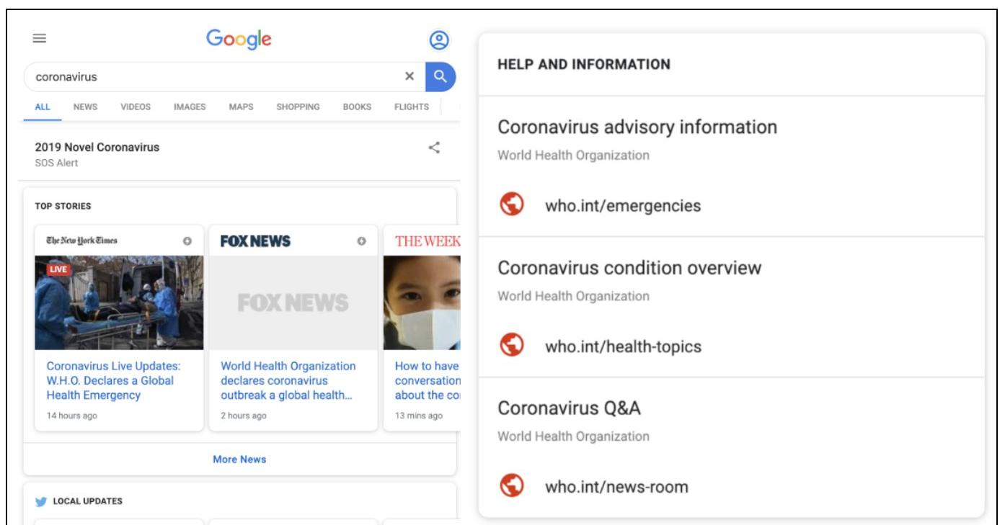Click the grey FOX NEWS placeholder image
Viewport: 1005px width, 525px height.
(293, 302)
